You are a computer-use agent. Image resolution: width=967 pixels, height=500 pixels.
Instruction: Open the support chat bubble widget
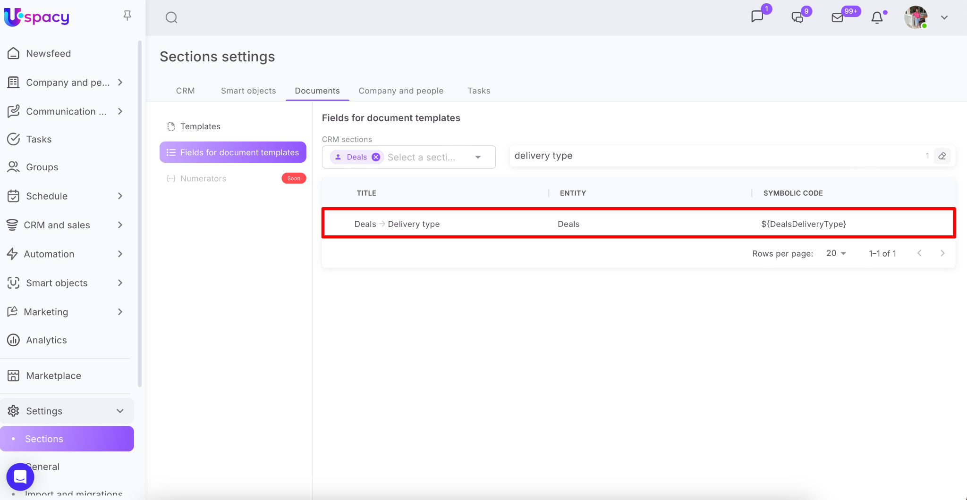coord(20,477)
